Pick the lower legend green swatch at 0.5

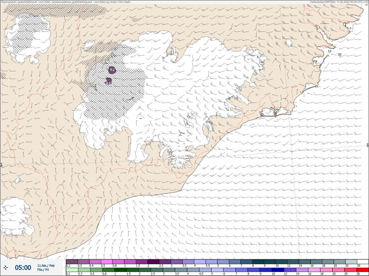(x=96, y=270)
